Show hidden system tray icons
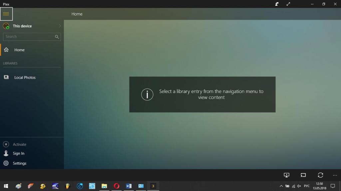 click(281, 186)
